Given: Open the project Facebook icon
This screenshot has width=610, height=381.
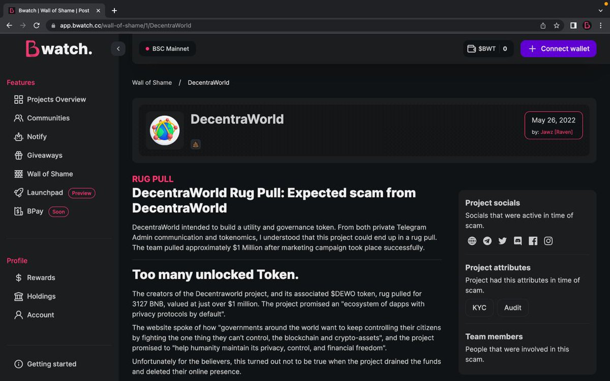Looking at the screenshot, I should [x=533, y=241].
